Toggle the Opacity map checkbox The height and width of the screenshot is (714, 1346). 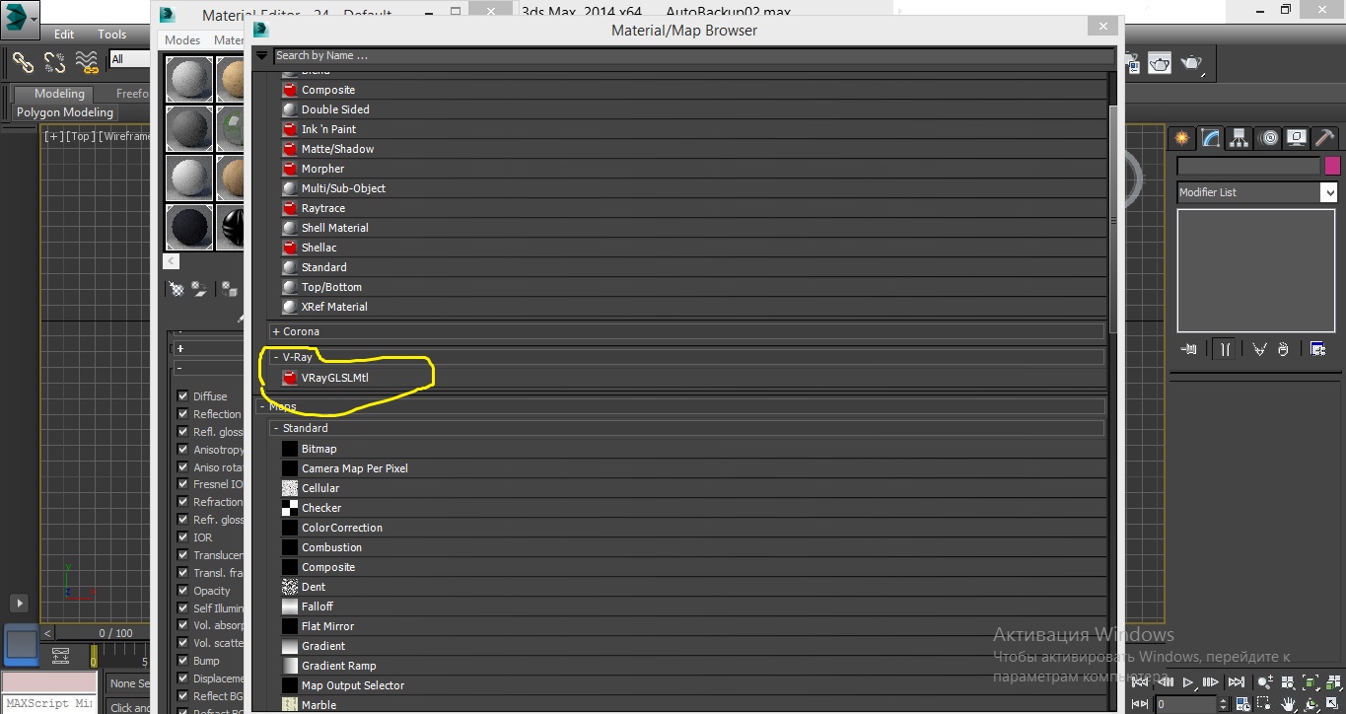(182, 591)
